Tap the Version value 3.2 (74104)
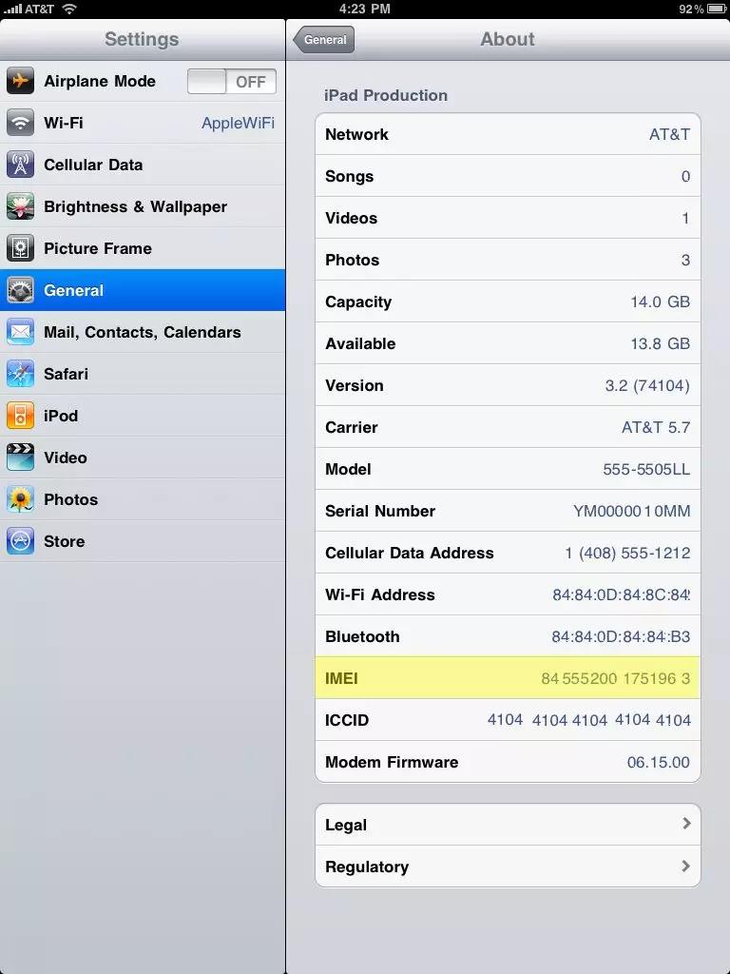730x974 pixels. tap(647, 386)
